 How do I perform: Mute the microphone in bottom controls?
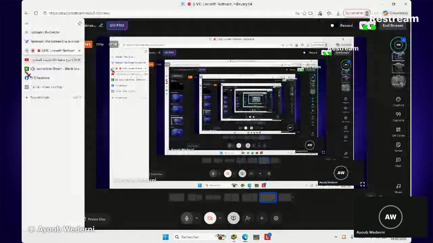pos(187,218)
